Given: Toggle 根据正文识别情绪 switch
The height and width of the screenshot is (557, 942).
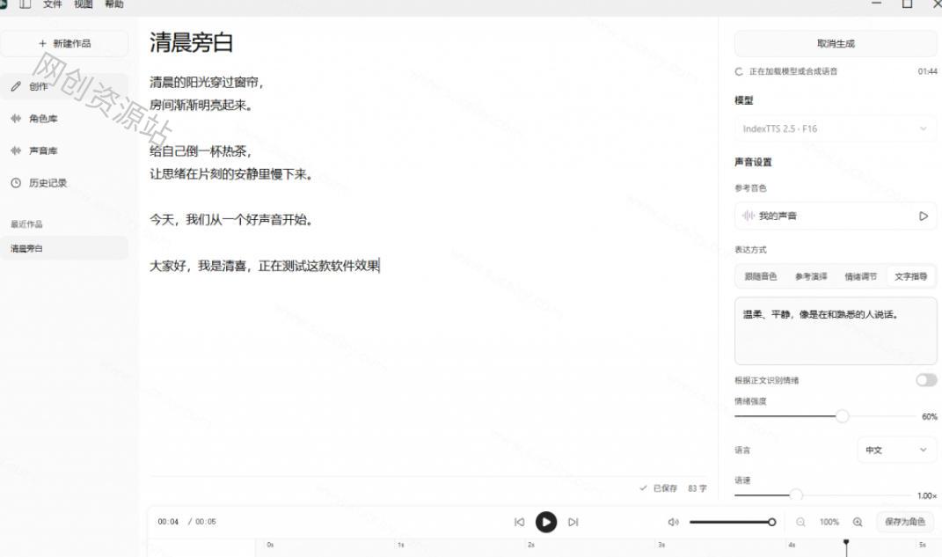Looking at the screenshot, I should (x=926, y=380).
